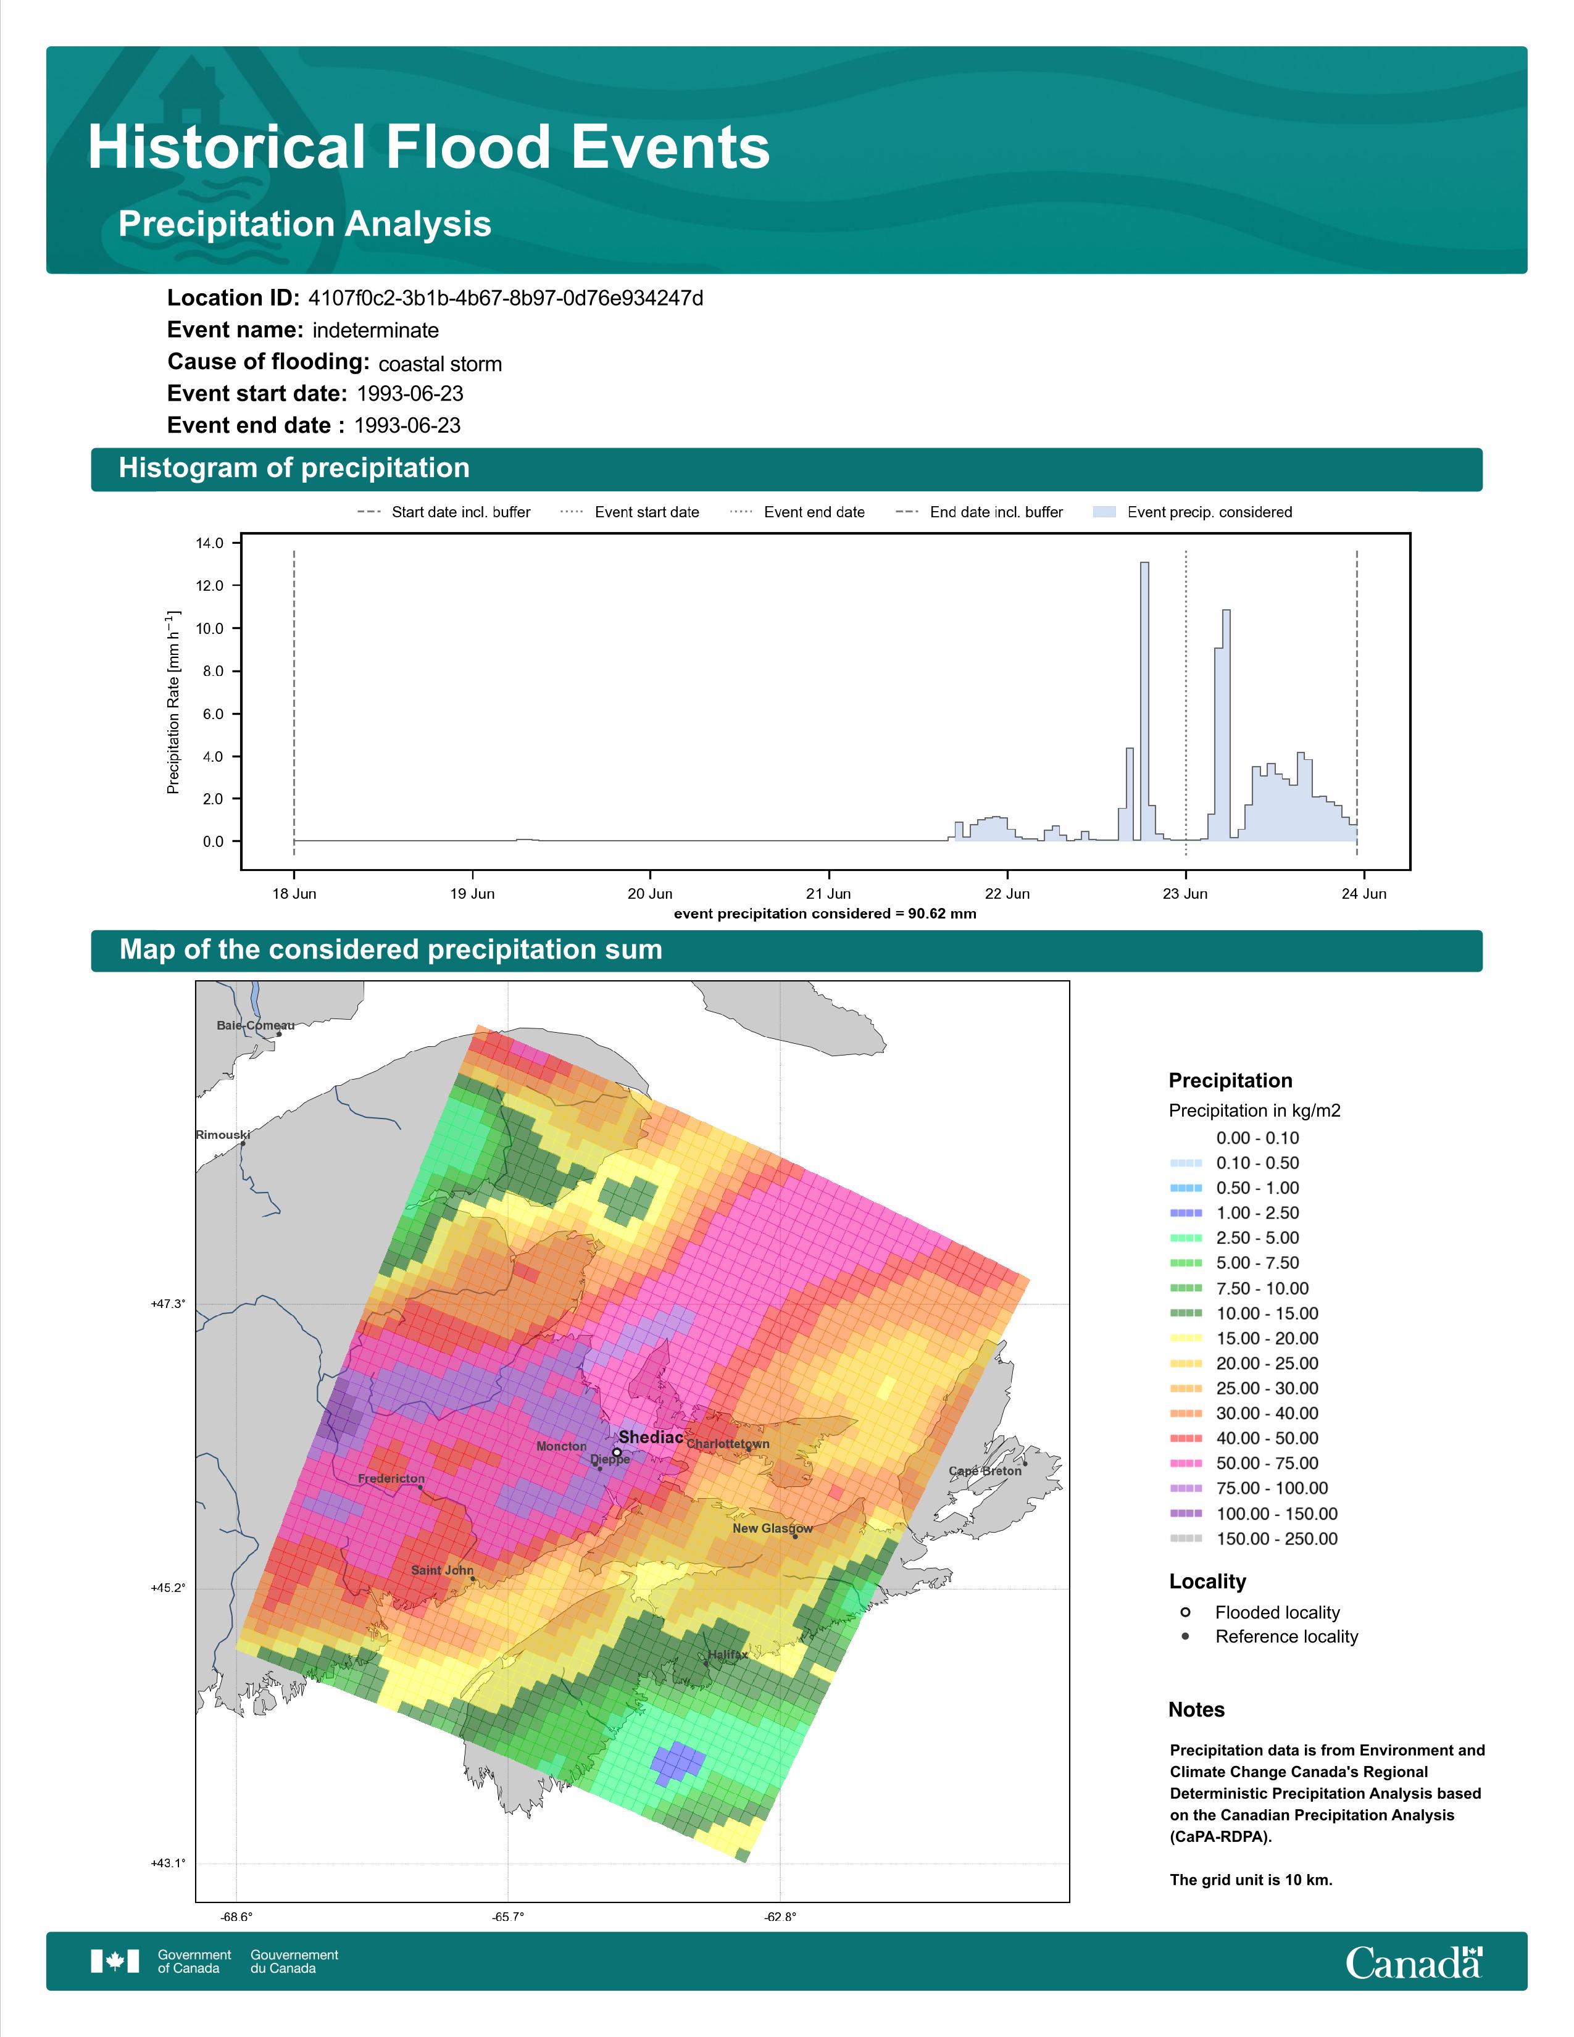Click the Government of Canada flag icon

(x=115, y=1962)
